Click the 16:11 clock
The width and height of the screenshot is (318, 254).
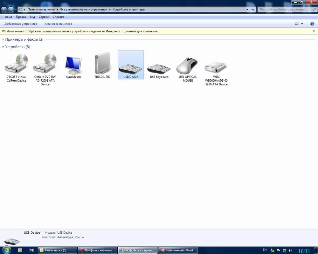click(x=304, y=251)
